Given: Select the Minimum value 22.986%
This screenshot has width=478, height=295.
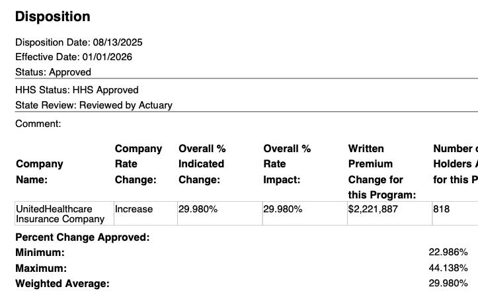Looking at the screenshot, I should coord(448,253).
